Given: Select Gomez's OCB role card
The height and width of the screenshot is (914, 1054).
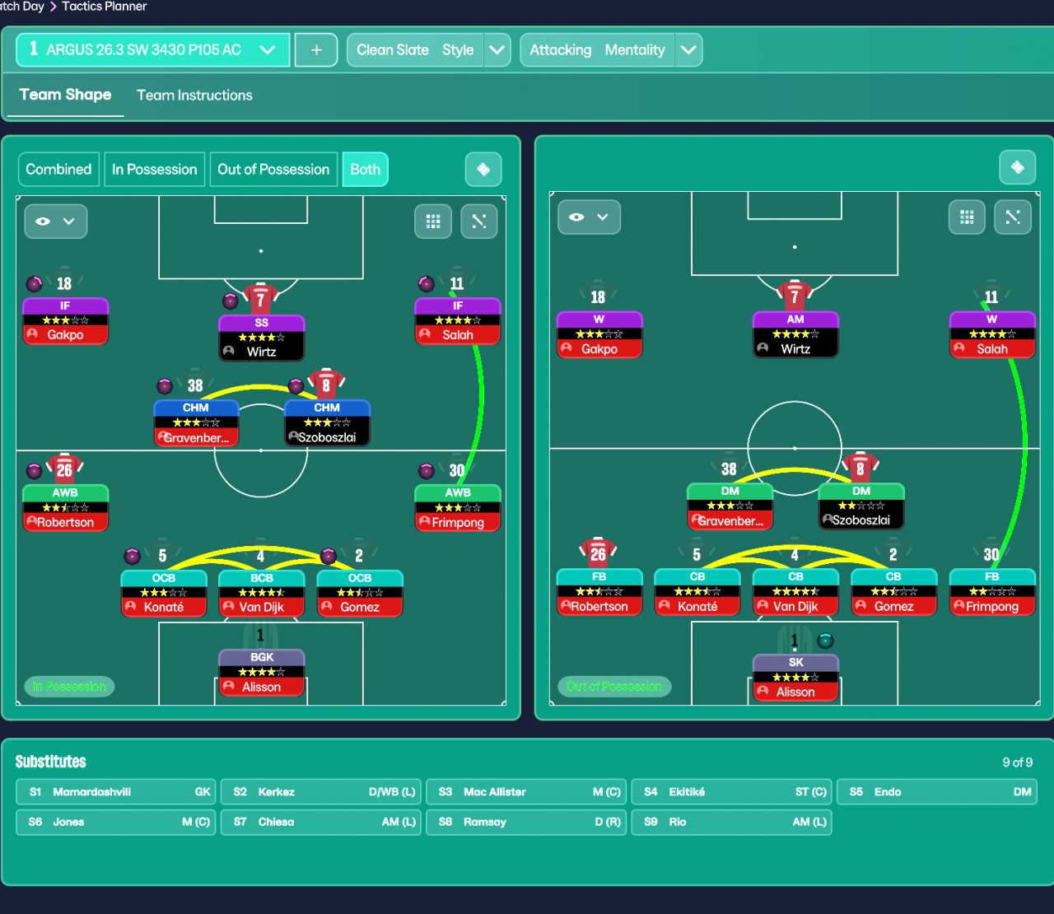Looking at the screenshot, I should [360, 593].
